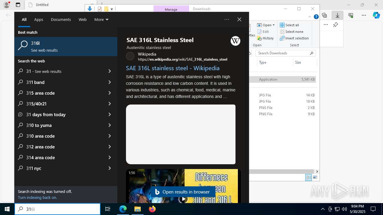The height and width of the screenshot is (215, 383).
Task: Play the 316 vs 316L video
Action: (x=183, y=199)
